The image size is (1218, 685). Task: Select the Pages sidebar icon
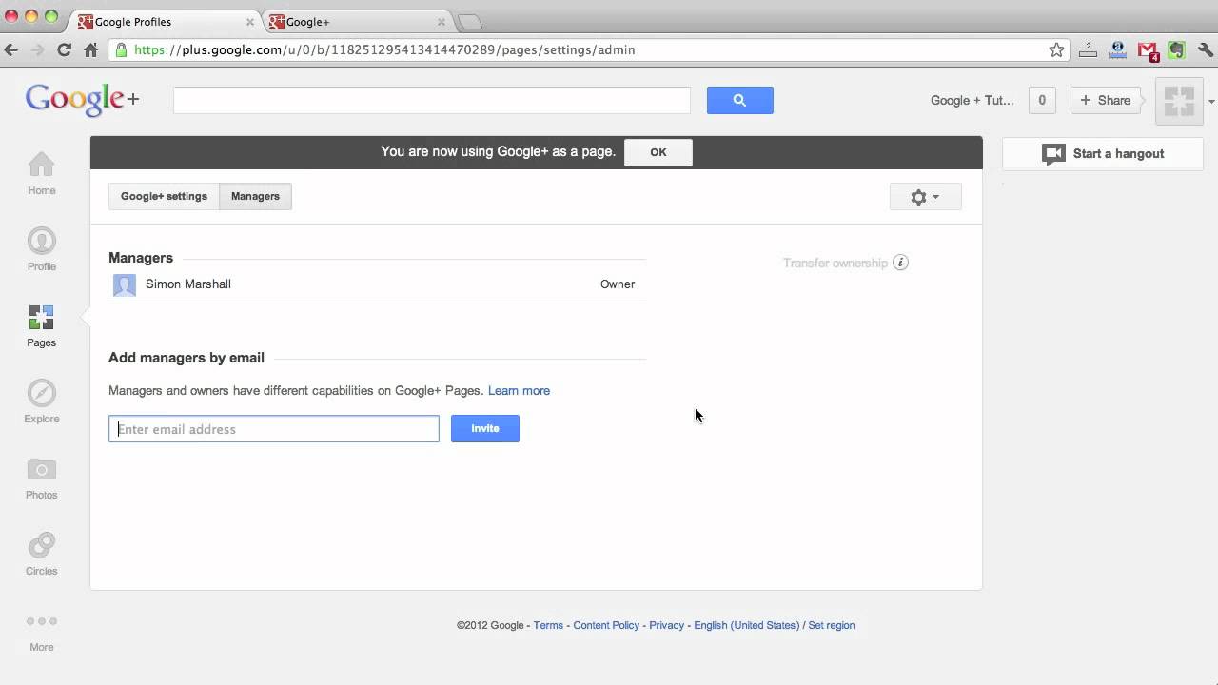pyautogui.click(x=42, y=325)
